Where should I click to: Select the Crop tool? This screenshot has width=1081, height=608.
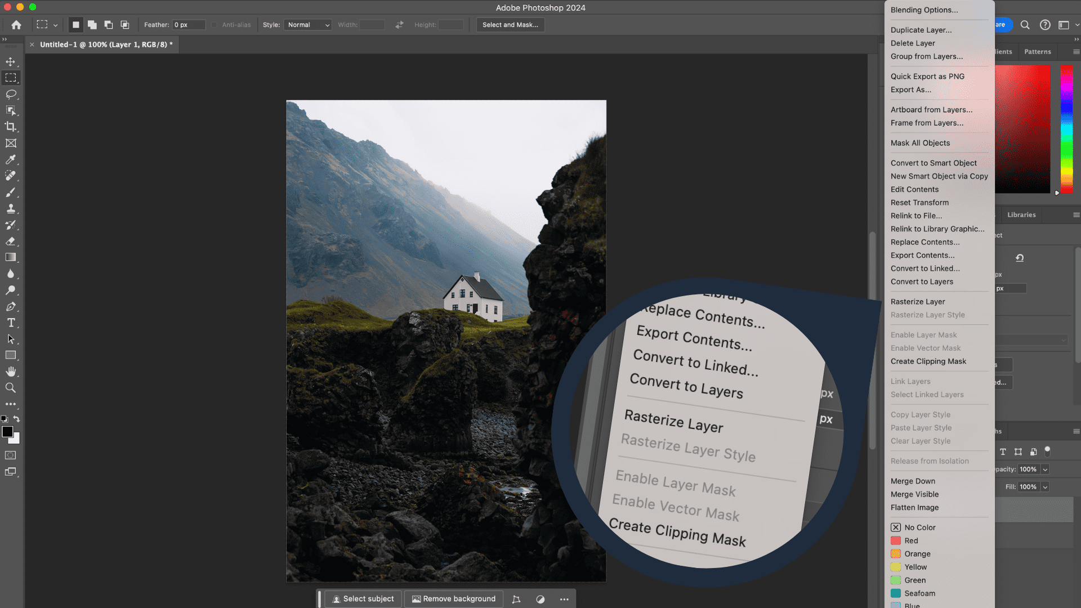11,127
